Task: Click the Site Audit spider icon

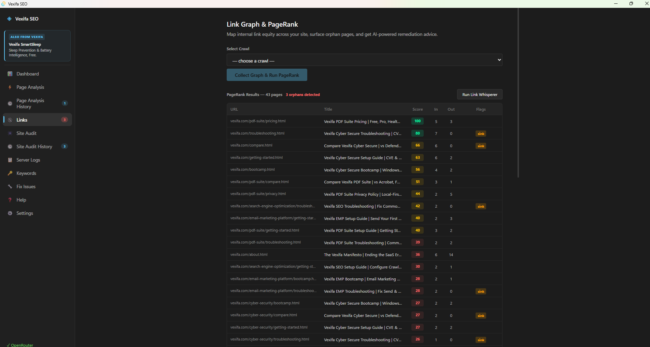Action: tap(10, 133)
